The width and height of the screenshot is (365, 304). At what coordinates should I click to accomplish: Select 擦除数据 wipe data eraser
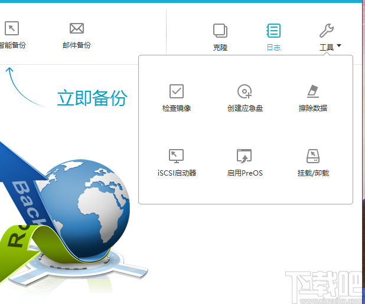click(x=313, y=91)
